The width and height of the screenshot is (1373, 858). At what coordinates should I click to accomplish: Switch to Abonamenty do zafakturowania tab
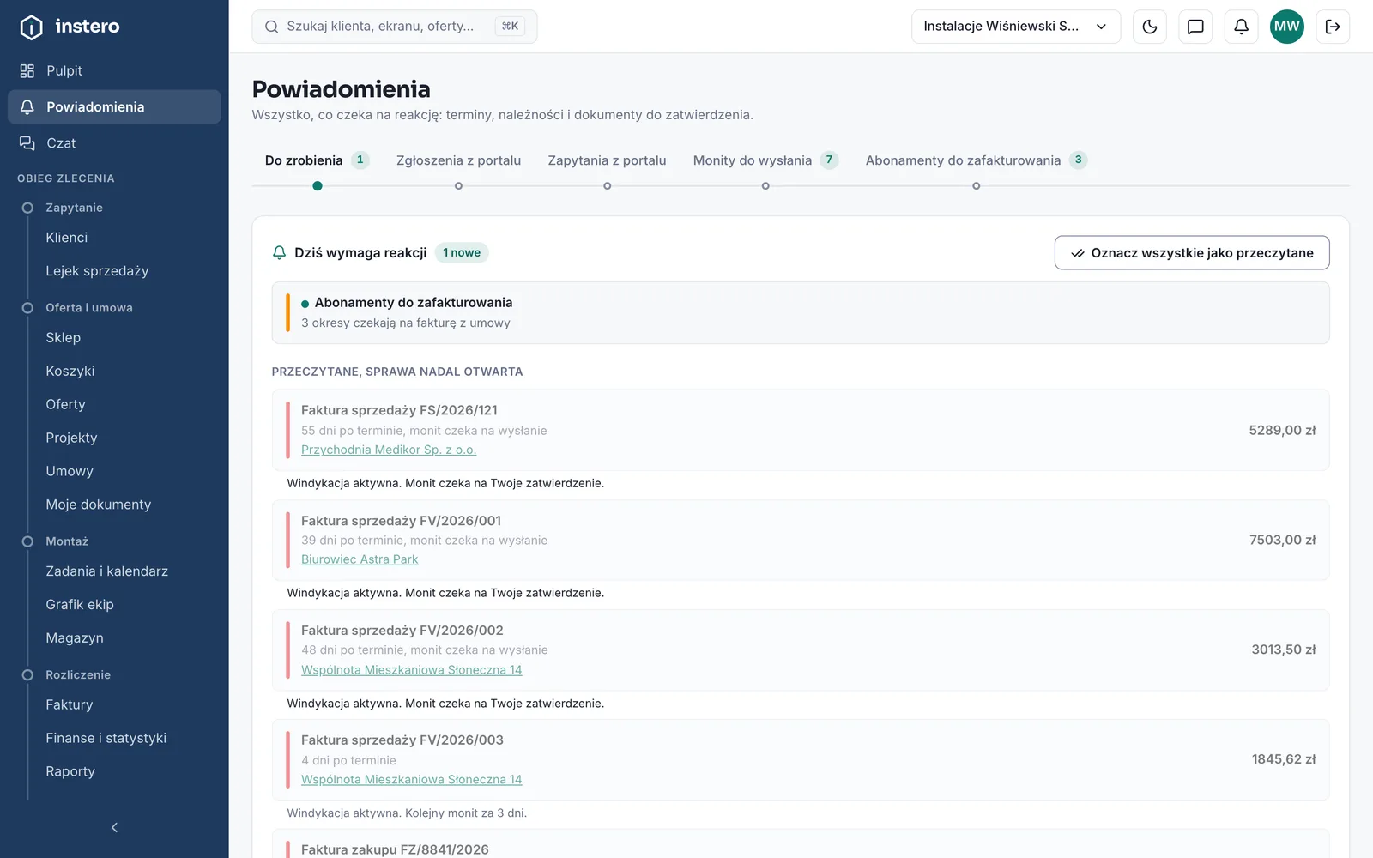coord(976,160)
